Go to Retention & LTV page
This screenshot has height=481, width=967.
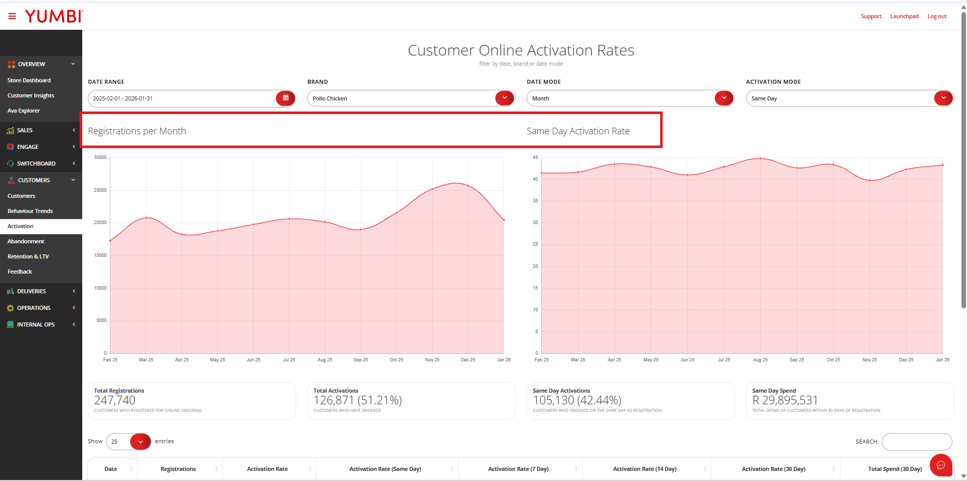28,257
